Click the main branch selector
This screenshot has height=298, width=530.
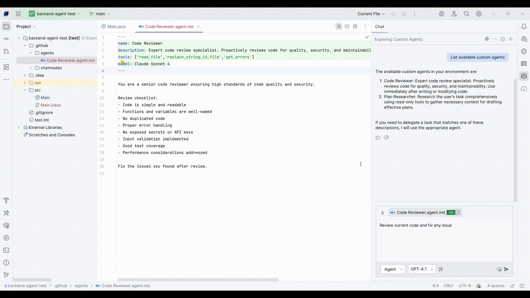tap(100, 14)
